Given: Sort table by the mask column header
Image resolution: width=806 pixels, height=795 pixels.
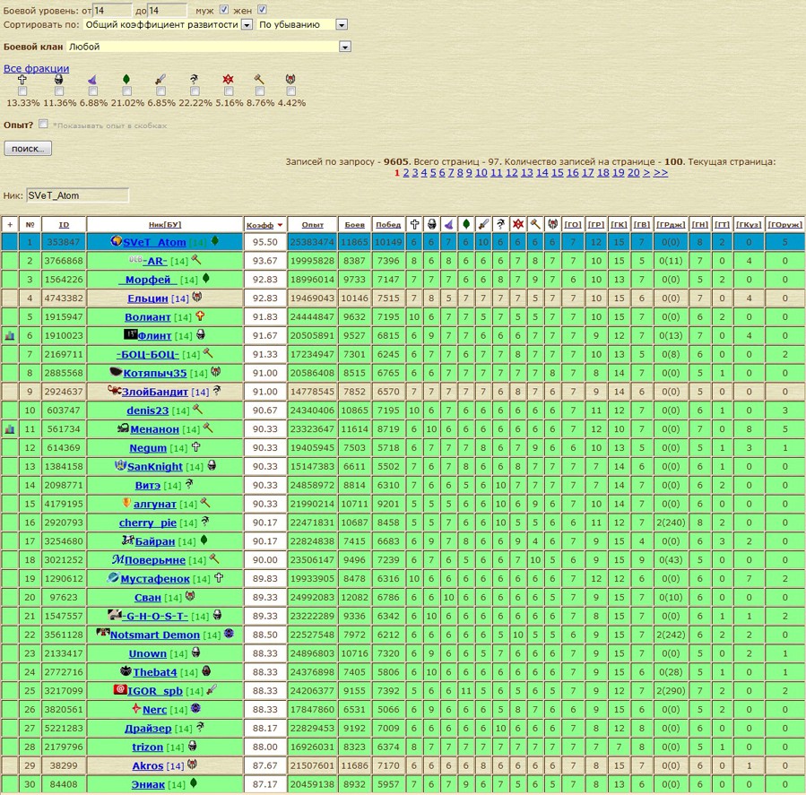Looking at the screenshot, I should [552, 224].
